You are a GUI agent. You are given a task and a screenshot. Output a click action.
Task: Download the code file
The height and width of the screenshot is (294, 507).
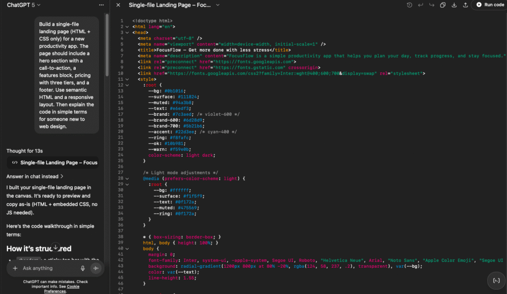click(454, 4)
